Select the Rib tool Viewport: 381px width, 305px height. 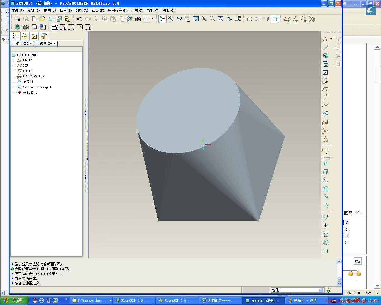pyautogui.click(x=325, y=180)
